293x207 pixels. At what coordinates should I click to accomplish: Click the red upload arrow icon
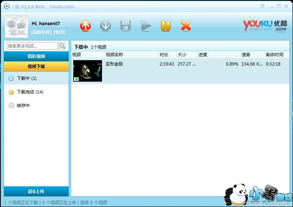pyautogui.click(x=85, y=26)
